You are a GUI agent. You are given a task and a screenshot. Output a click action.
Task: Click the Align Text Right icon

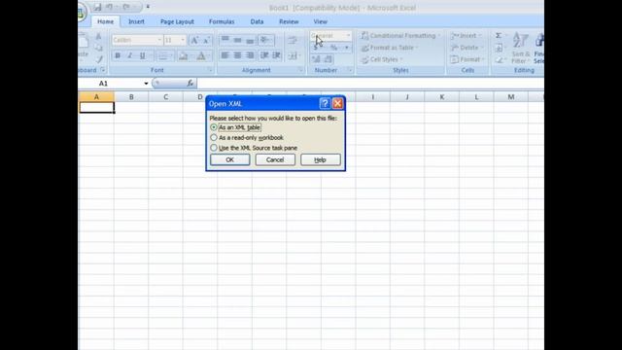click(250, 55)
